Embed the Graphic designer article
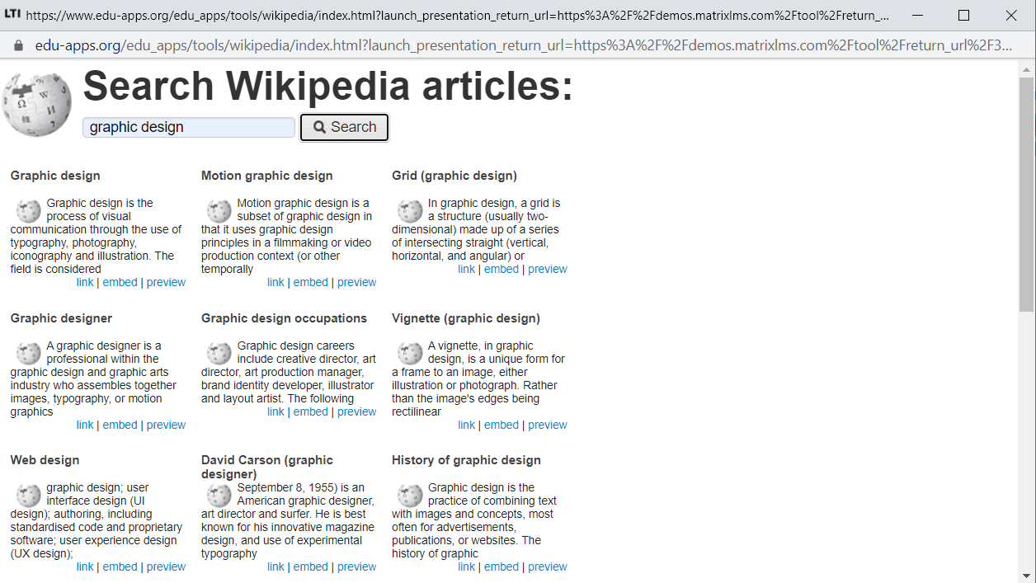The height and width of the screenshot is (583, 1036). [120, 425]
